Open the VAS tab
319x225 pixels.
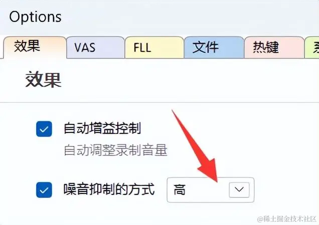[96, 47]
